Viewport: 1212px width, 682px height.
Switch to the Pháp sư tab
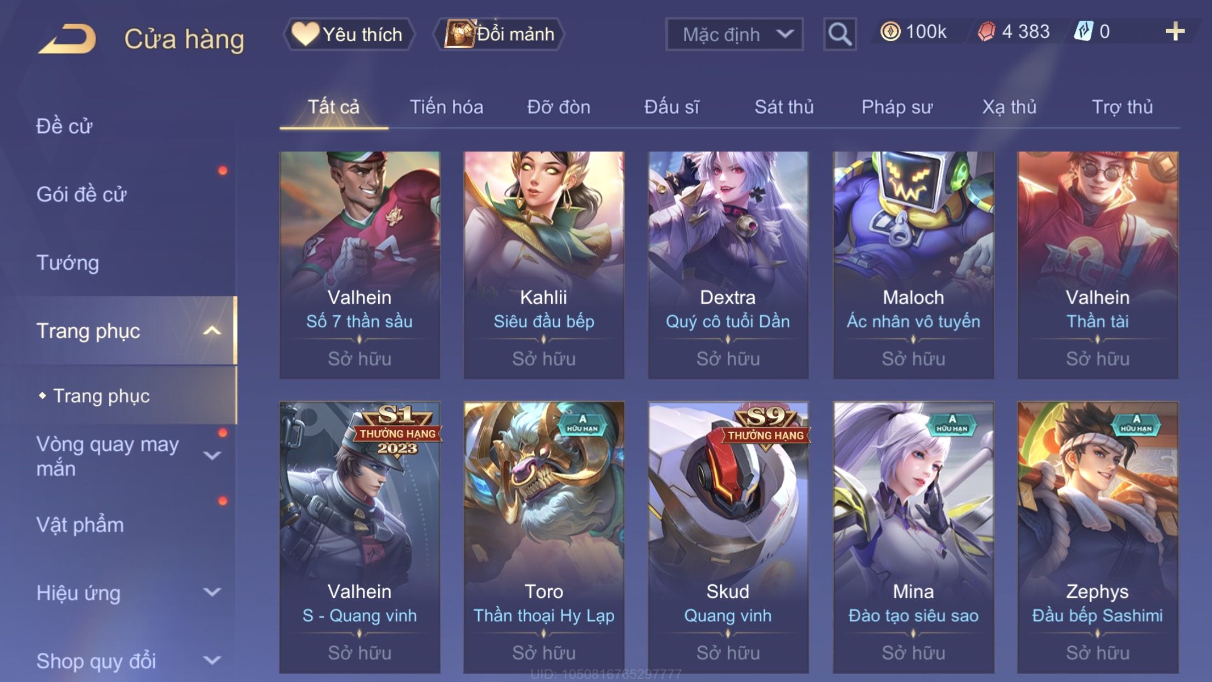pos(896,107)
